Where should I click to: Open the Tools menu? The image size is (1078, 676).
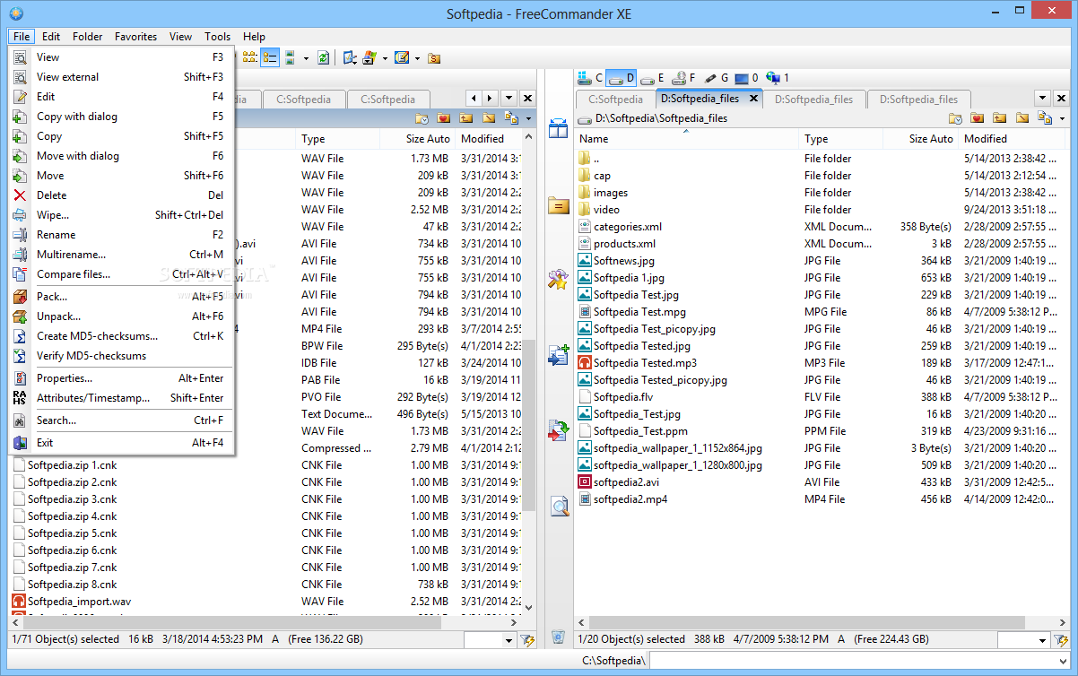coord(217,37)
